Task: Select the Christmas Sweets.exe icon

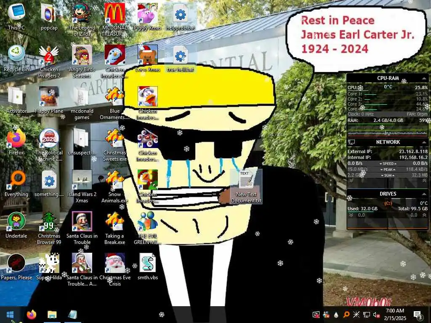Action: tap(114, 145)
